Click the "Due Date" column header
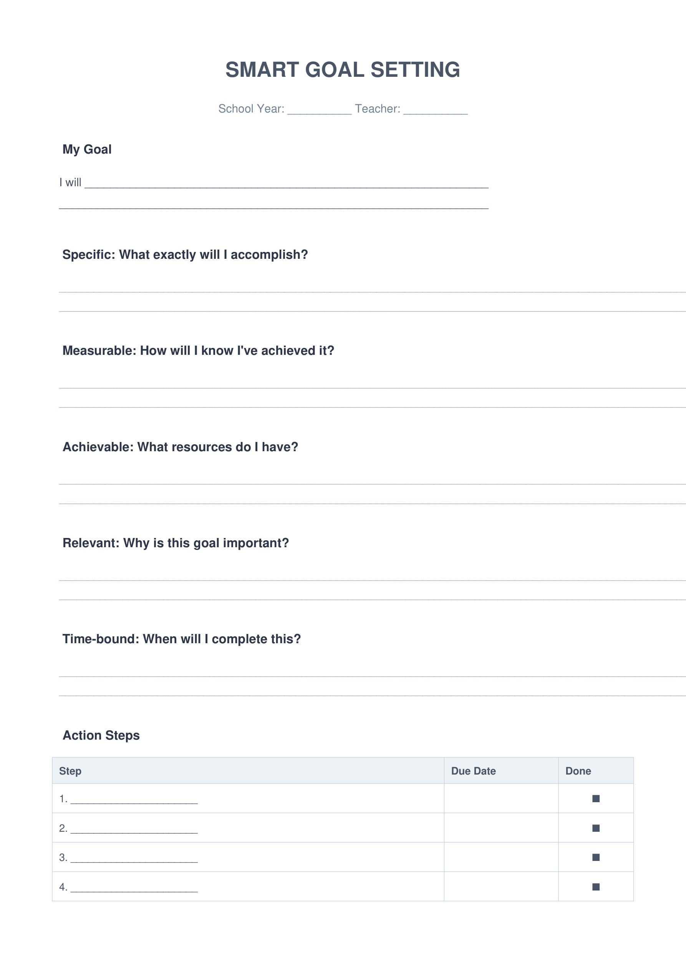The height and width of the screenshot is (970, 686). 473,771
